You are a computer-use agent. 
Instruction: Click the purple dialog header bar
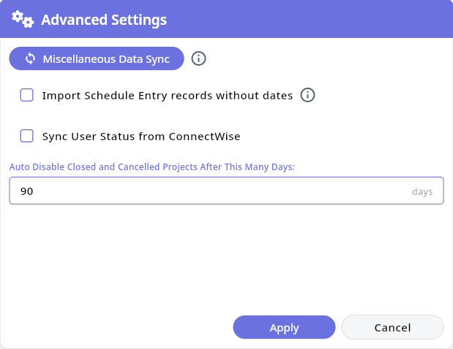307,19
